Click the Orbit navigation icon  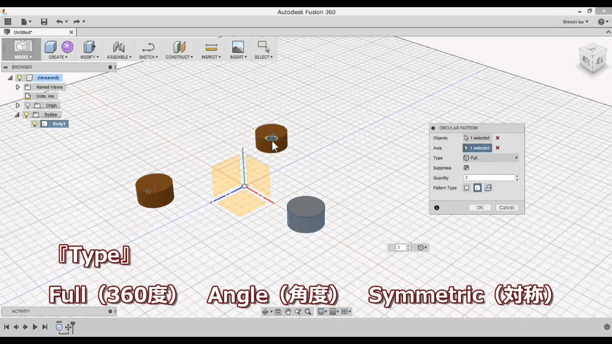point(266,312)
